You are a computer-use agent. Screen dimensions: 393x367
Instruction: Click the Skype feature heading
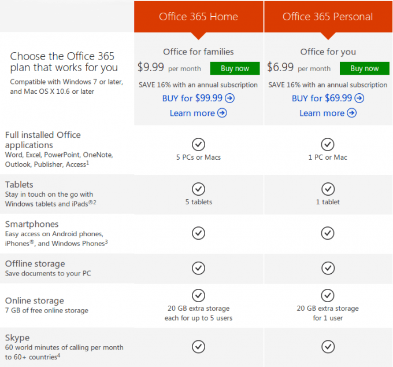[x=17, y=338]
